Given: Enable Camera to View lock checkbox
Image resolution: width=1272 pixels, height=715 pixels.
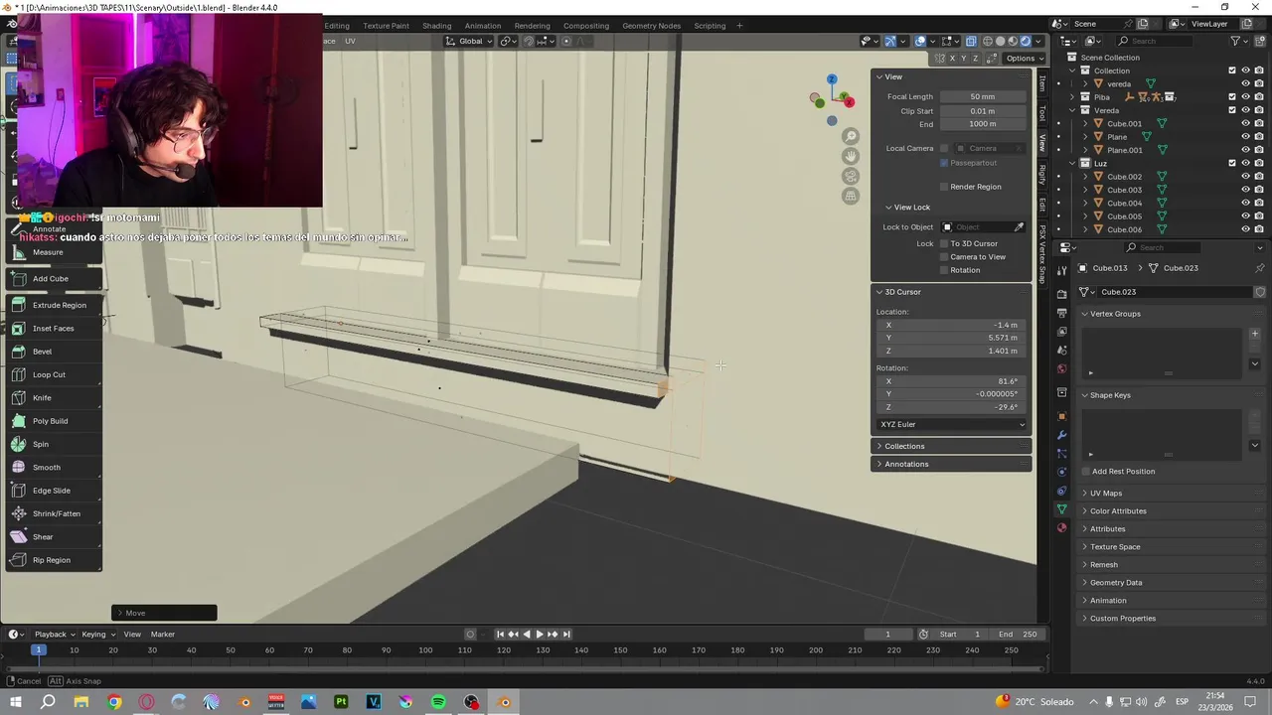Looking at the screenshot, I should click(944, 256).
